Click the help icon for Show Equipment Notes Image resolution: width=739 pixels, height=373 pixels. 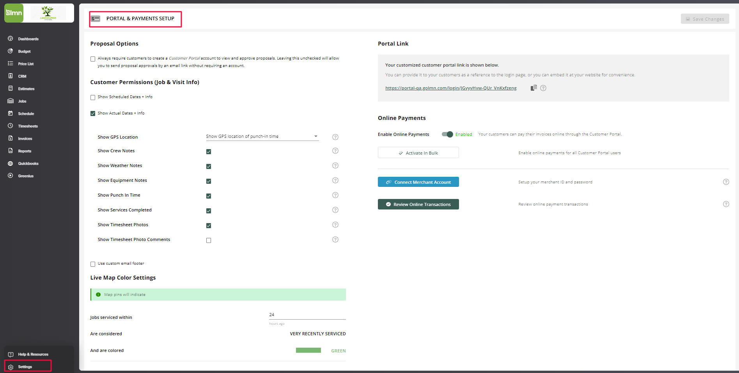(x=335, y=180)
